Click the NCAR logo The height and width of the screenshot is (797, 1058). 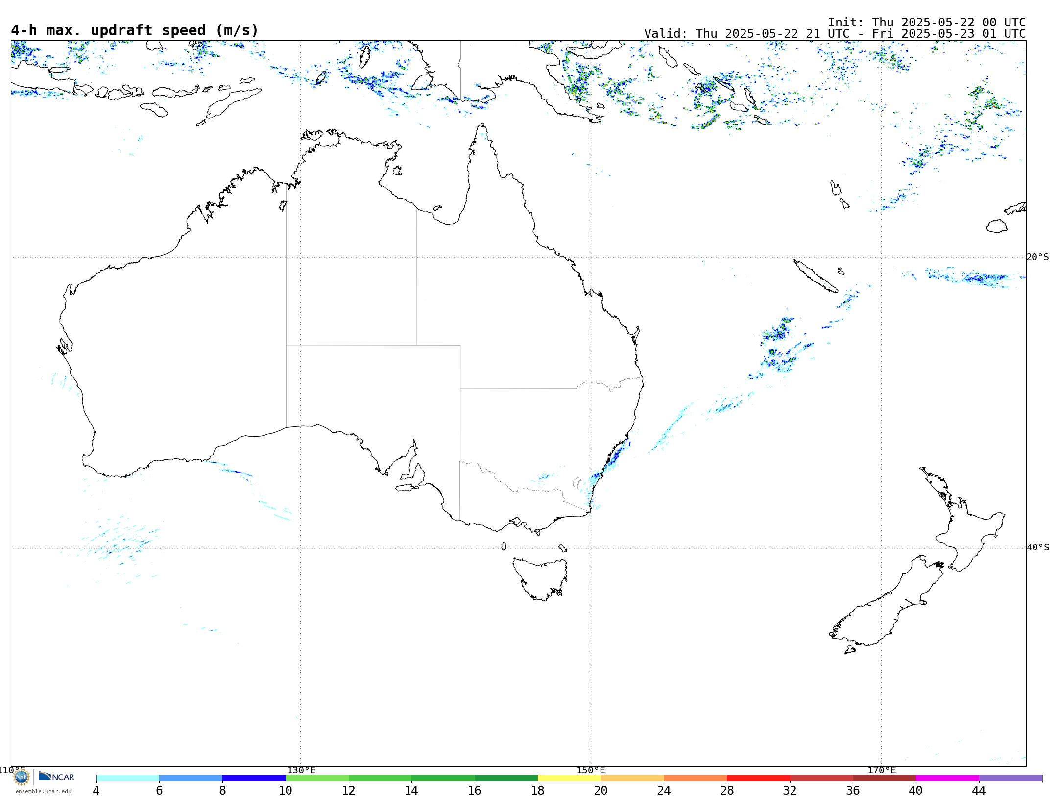(x=56, y=776)
